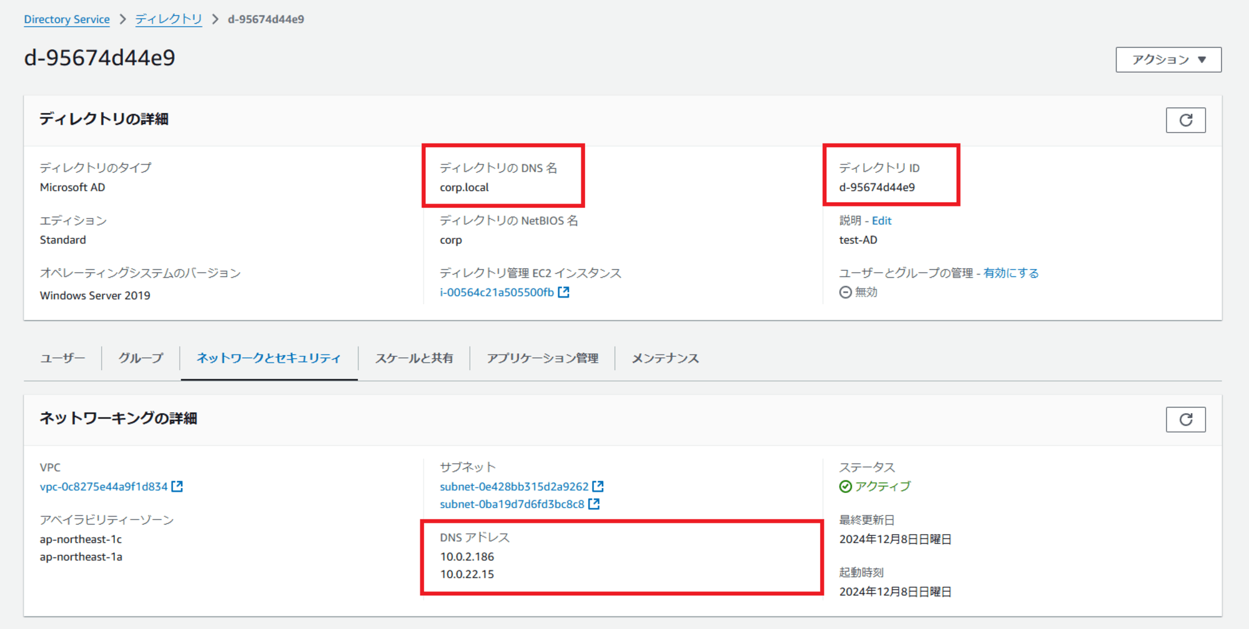This screenshot has height=629, width=1249.
Task: Click the NetBIOS name value corp
Action: [x=451, y=240]
